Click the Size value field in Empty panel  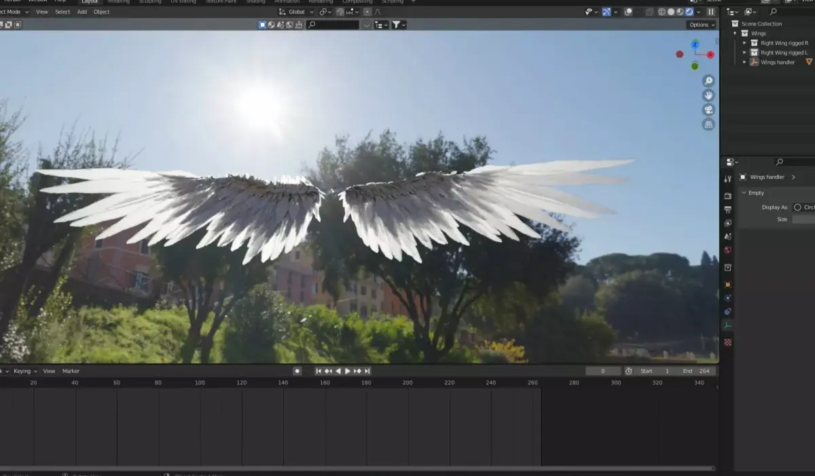[803, 219]
